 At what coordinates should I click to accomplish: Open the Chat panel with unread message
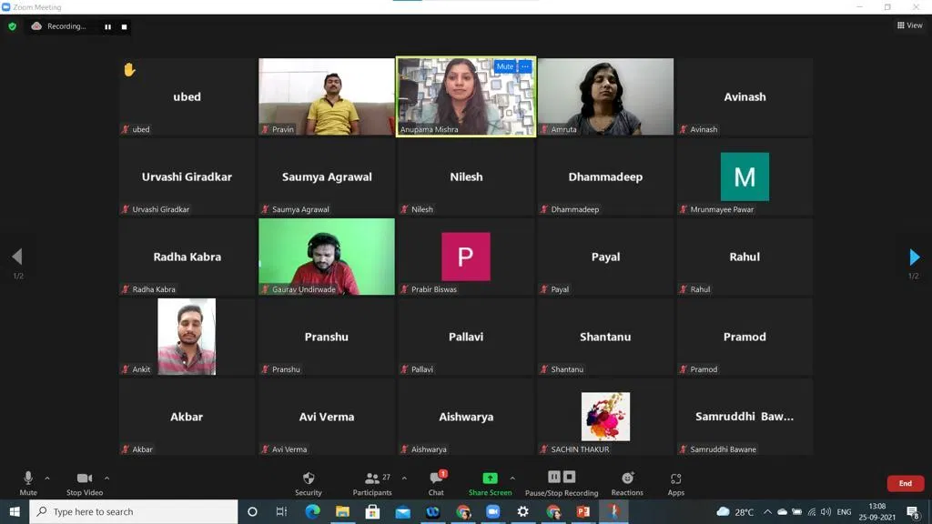pos(436,483)
